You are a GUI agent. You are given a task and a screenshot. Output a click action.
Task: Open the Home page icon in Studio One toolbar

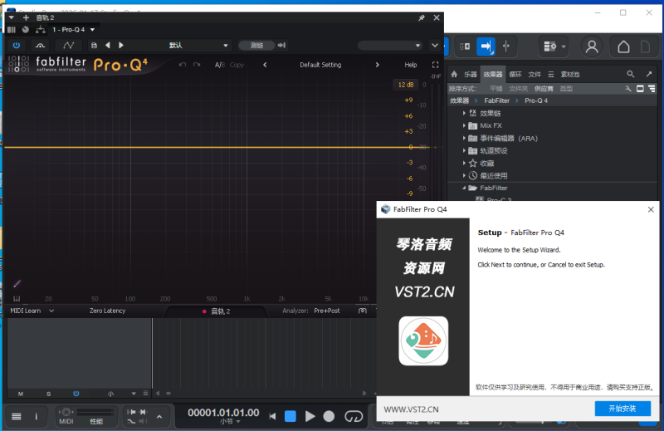pyautogui.click(x=623, y=47)
